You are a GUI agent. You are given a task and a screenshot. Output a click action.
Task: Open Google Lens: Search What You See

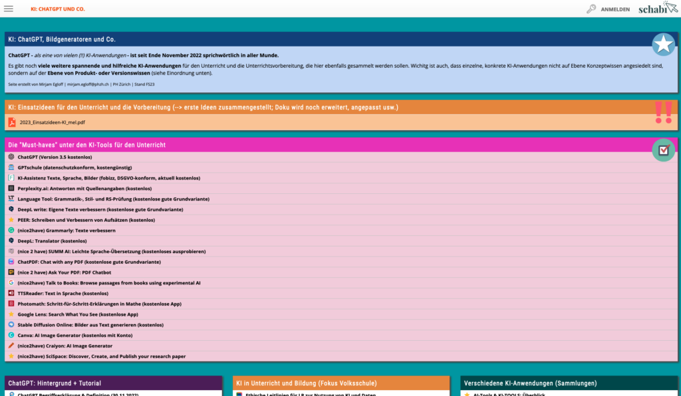[x=78, y=314]
